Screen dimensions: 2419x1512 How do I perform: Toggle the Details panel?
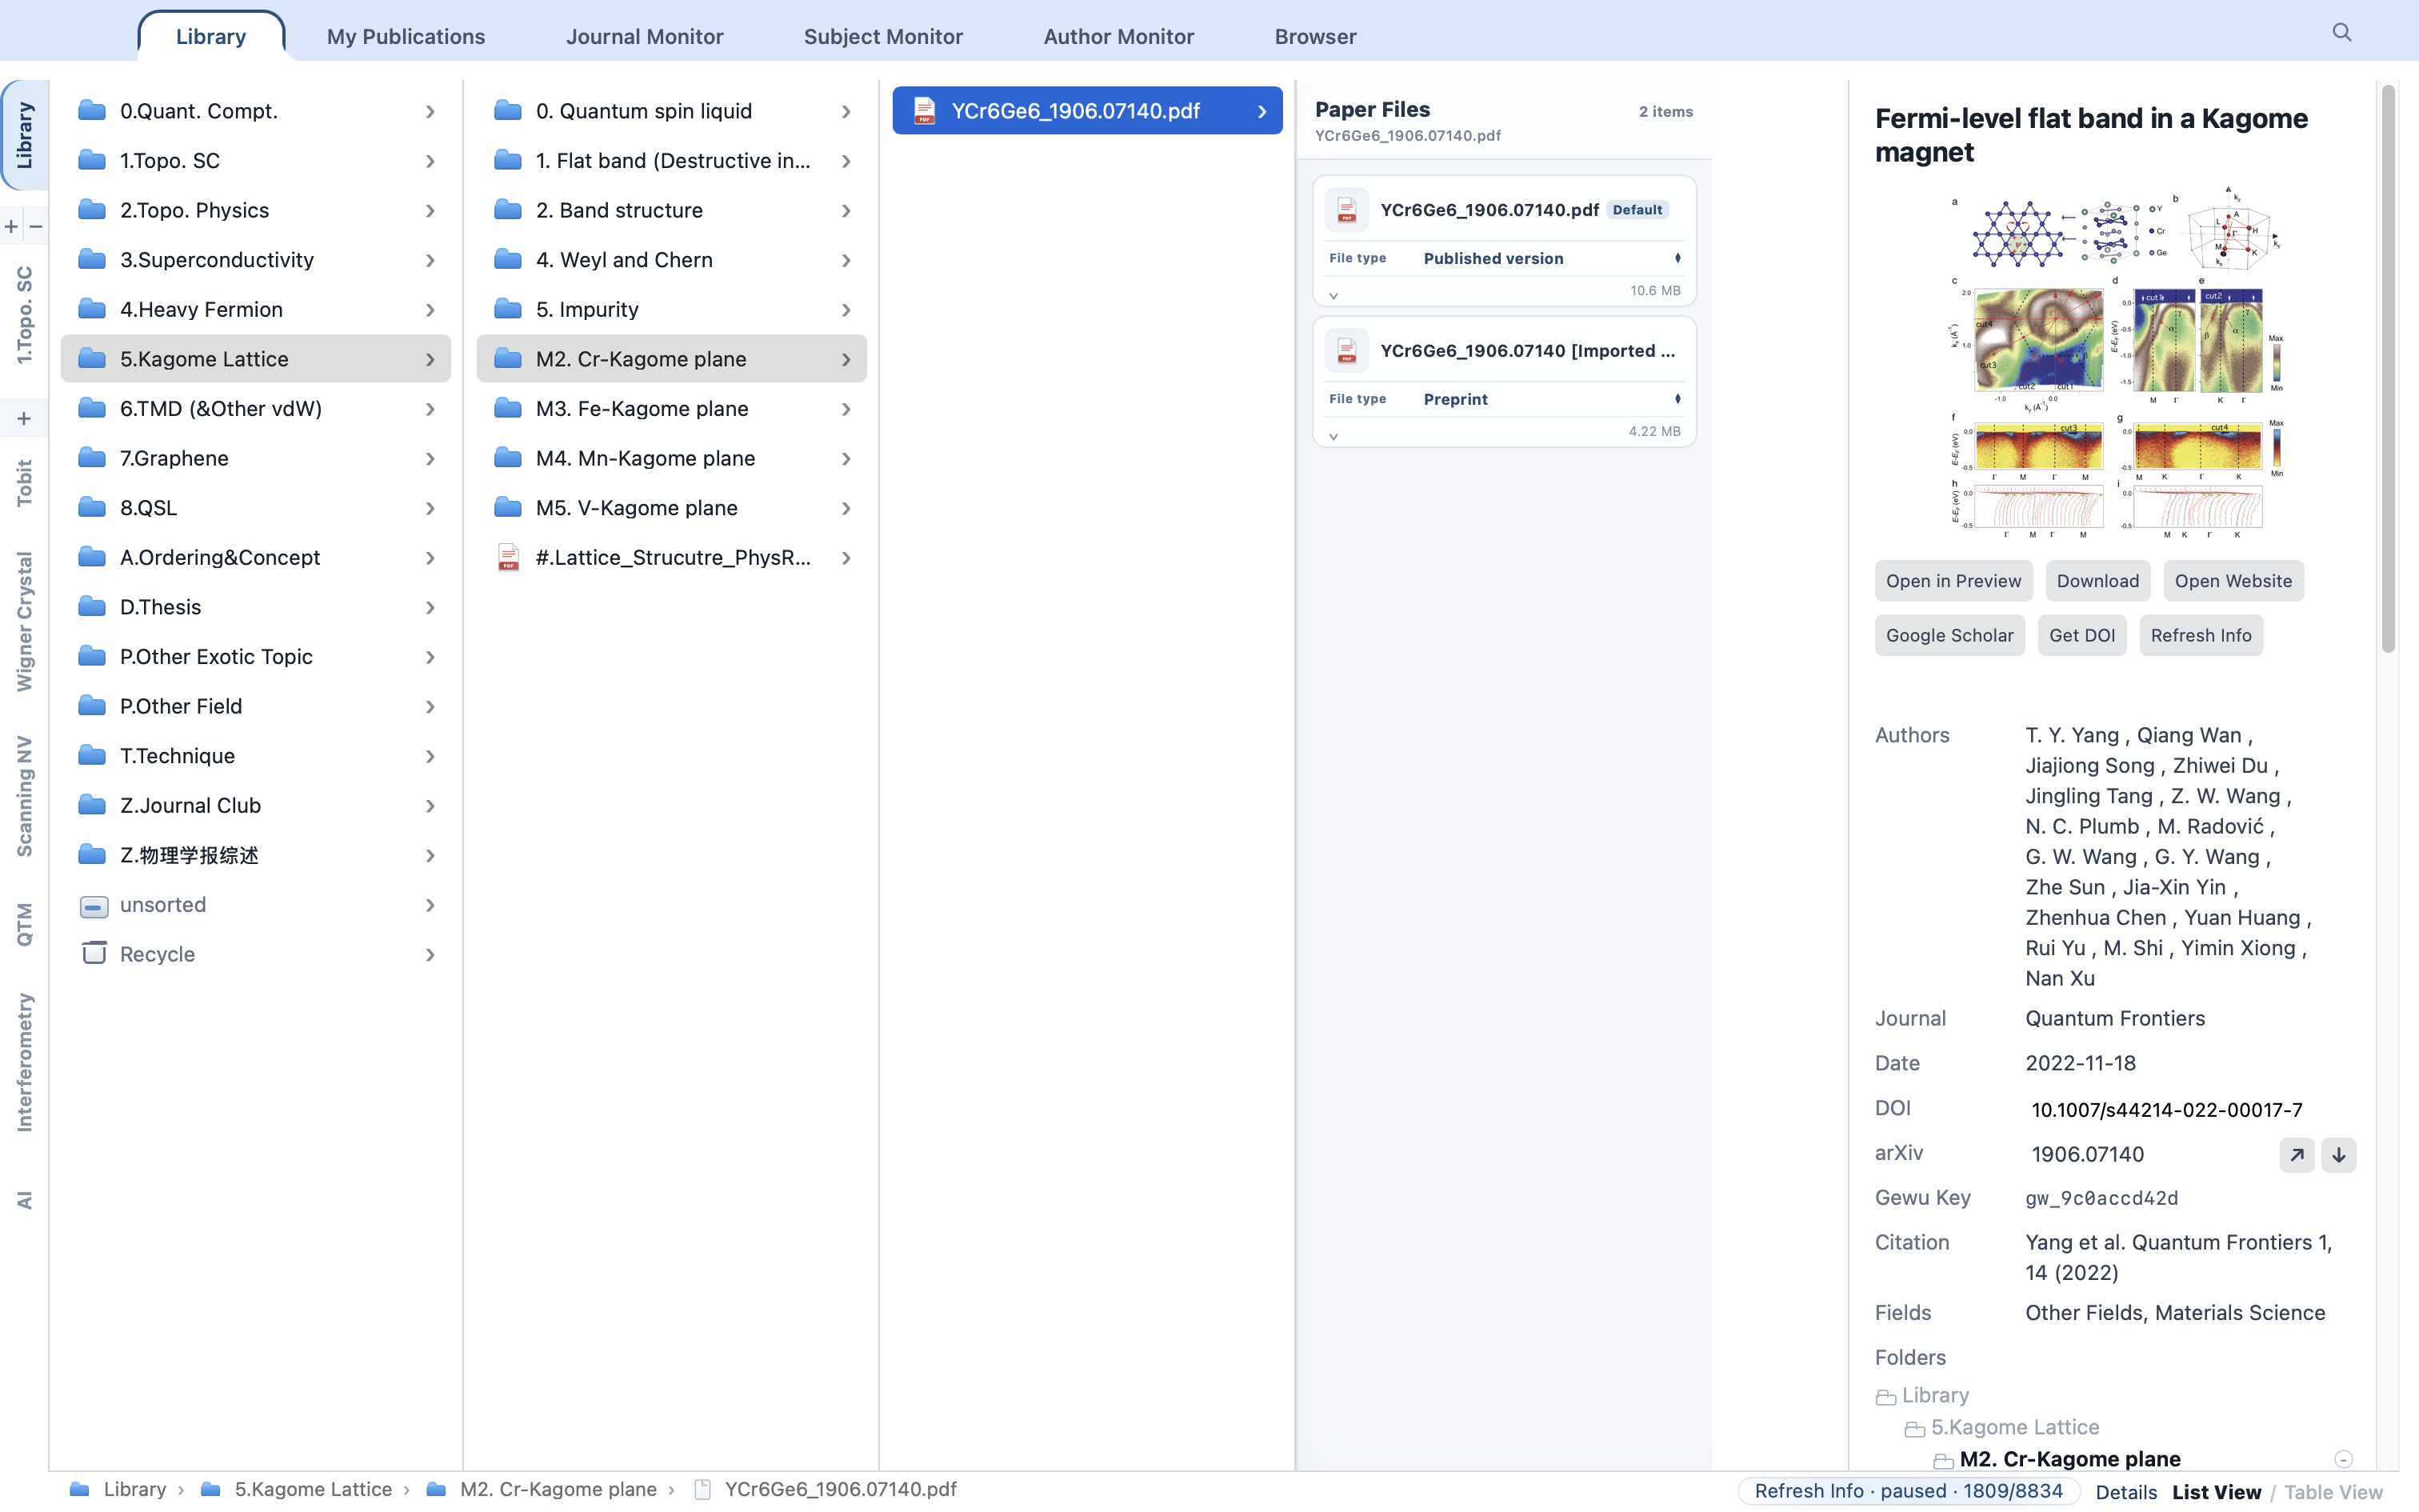point(2126,1492)
